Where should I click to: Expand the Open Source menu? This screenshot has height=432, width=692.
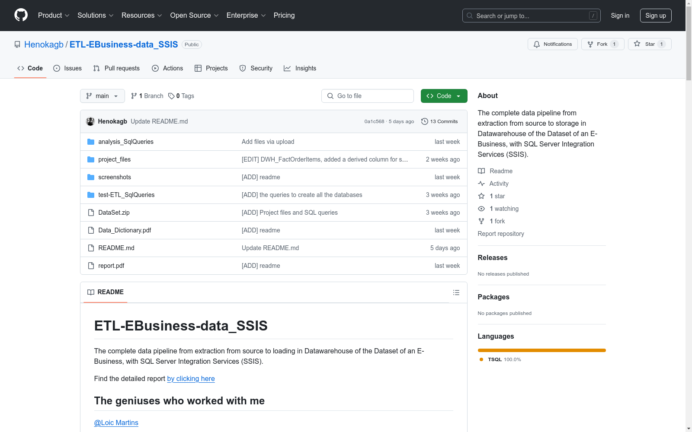195,16
